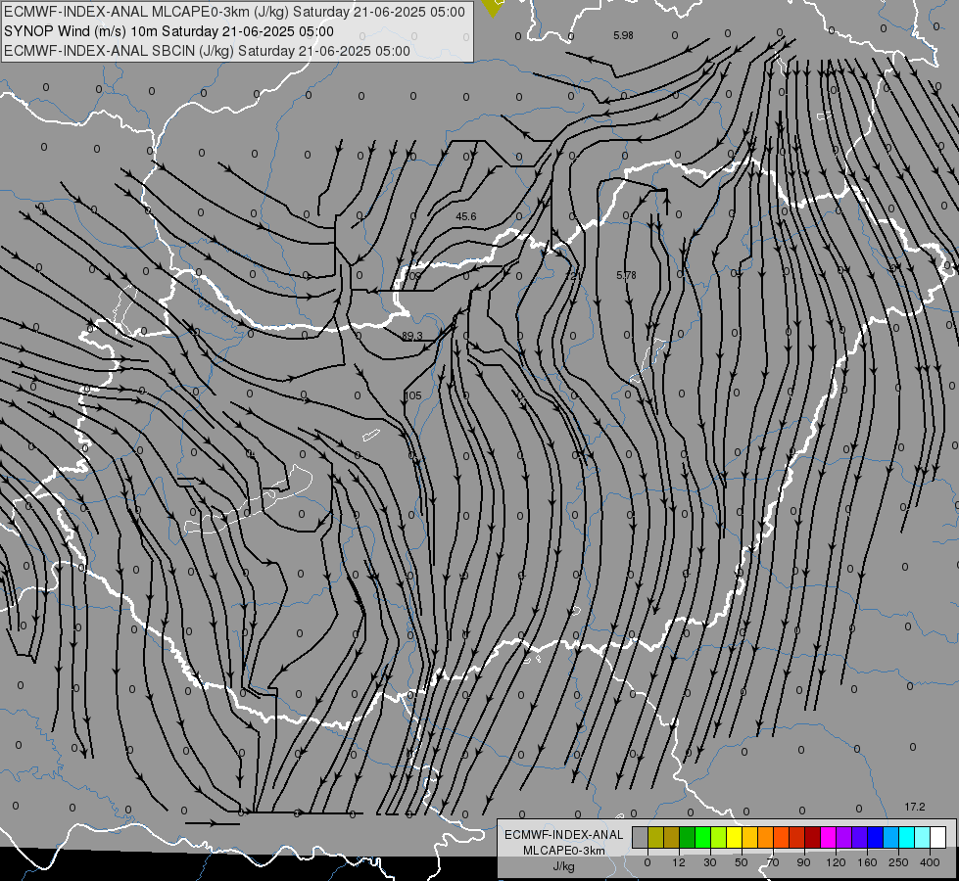Image resolution: width=959 pixels, height=881 pixels.
Task: Click the map value '5.78'
Action: click(x=626, y=276)
